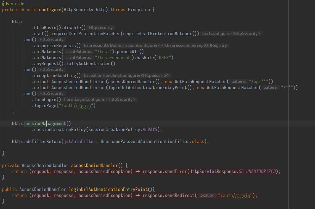Click the jwtAuthFilter argument
The image size is (315, 209).
coord(80,141)
